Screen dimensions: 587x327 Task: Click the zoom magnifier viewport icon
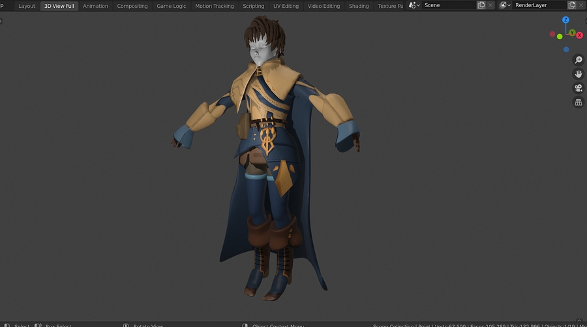578,59
